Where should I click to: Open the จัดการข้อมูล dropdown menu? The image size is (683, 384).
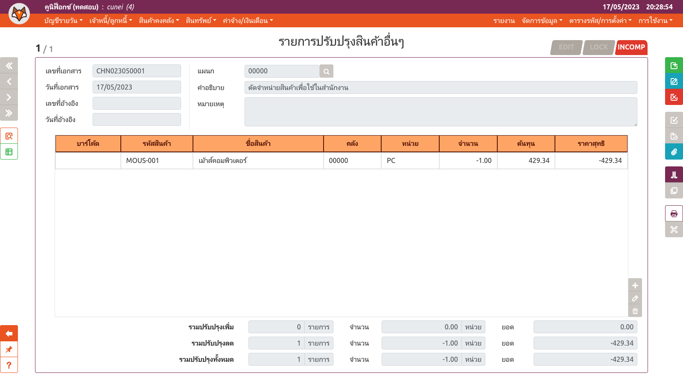[x=542, y=20]
